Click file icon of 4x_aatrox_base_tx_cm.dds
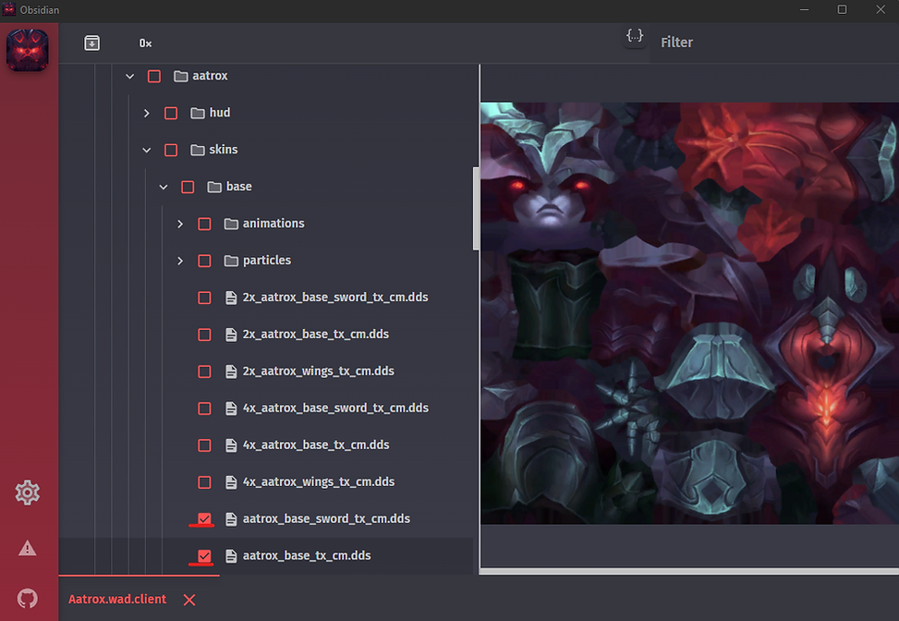The image size is (899, 621). (231, 445)
